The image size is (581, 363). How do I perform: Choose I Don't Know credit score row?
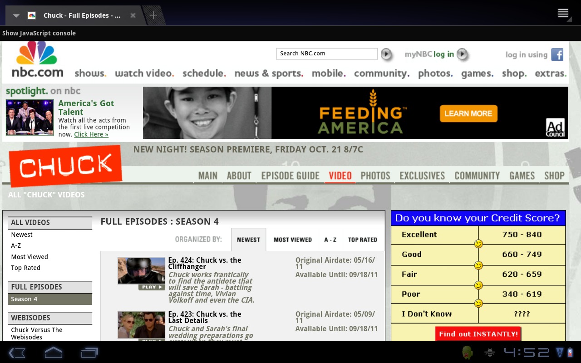(x=478, y=314)
